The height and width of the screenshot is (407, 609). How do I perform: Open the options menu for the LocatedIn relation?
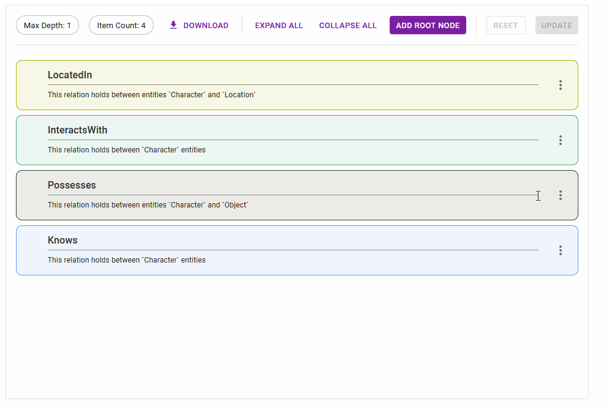tap(561, 85)
